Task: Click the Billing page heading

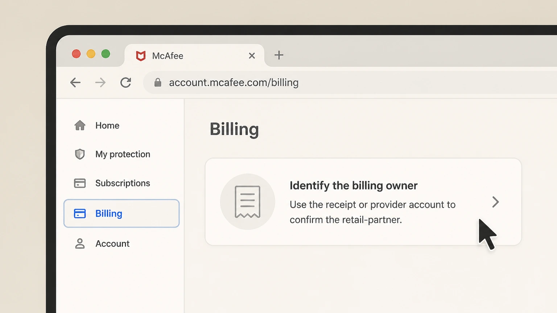Action: click(x=234, y=129)
